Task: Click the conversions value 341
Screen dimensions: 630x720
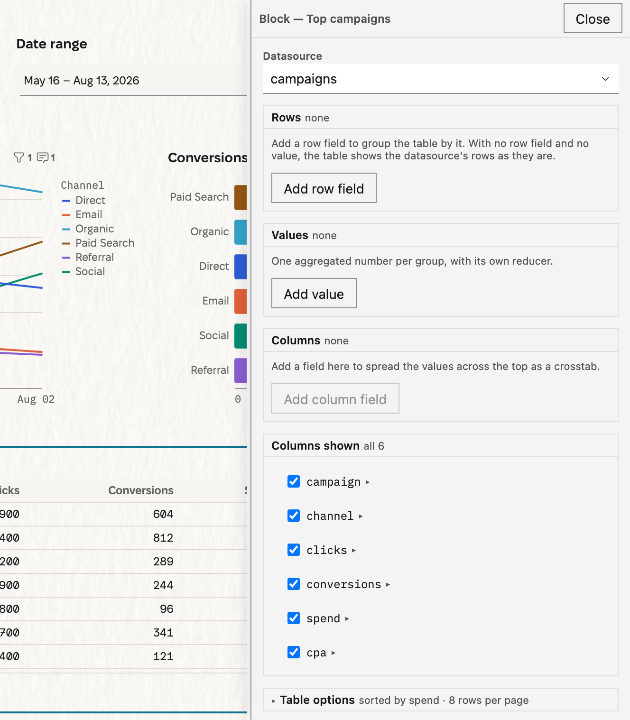Action: 163,633
